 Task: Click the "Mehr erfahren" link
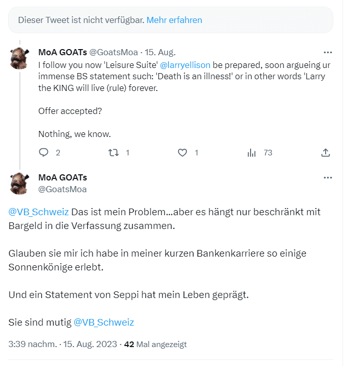174,20
